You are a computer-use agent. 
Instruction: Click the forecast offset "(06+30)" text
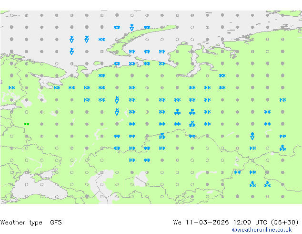(x=285, y=223)
